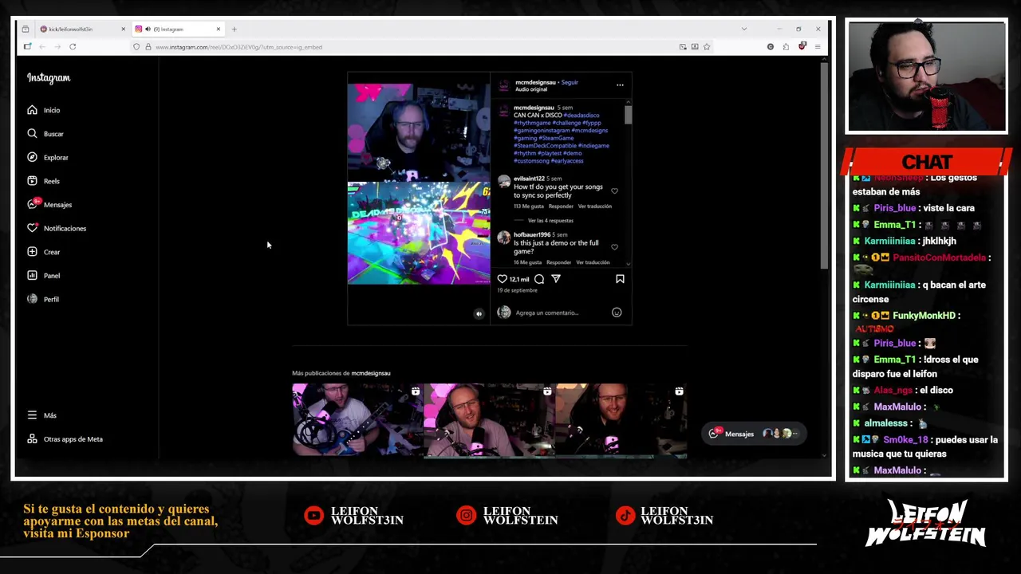Click hofbauer1996 username
This screenshot has height=574, width=1021.
click(x=532, y=234)
